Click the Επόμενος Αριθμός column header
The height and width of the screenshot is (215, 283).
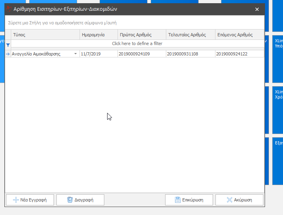[239, 35]
